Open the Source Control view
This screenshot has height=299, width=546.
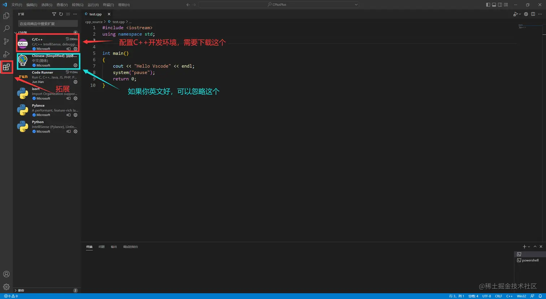pyautogui.click(x=6, y=42)
